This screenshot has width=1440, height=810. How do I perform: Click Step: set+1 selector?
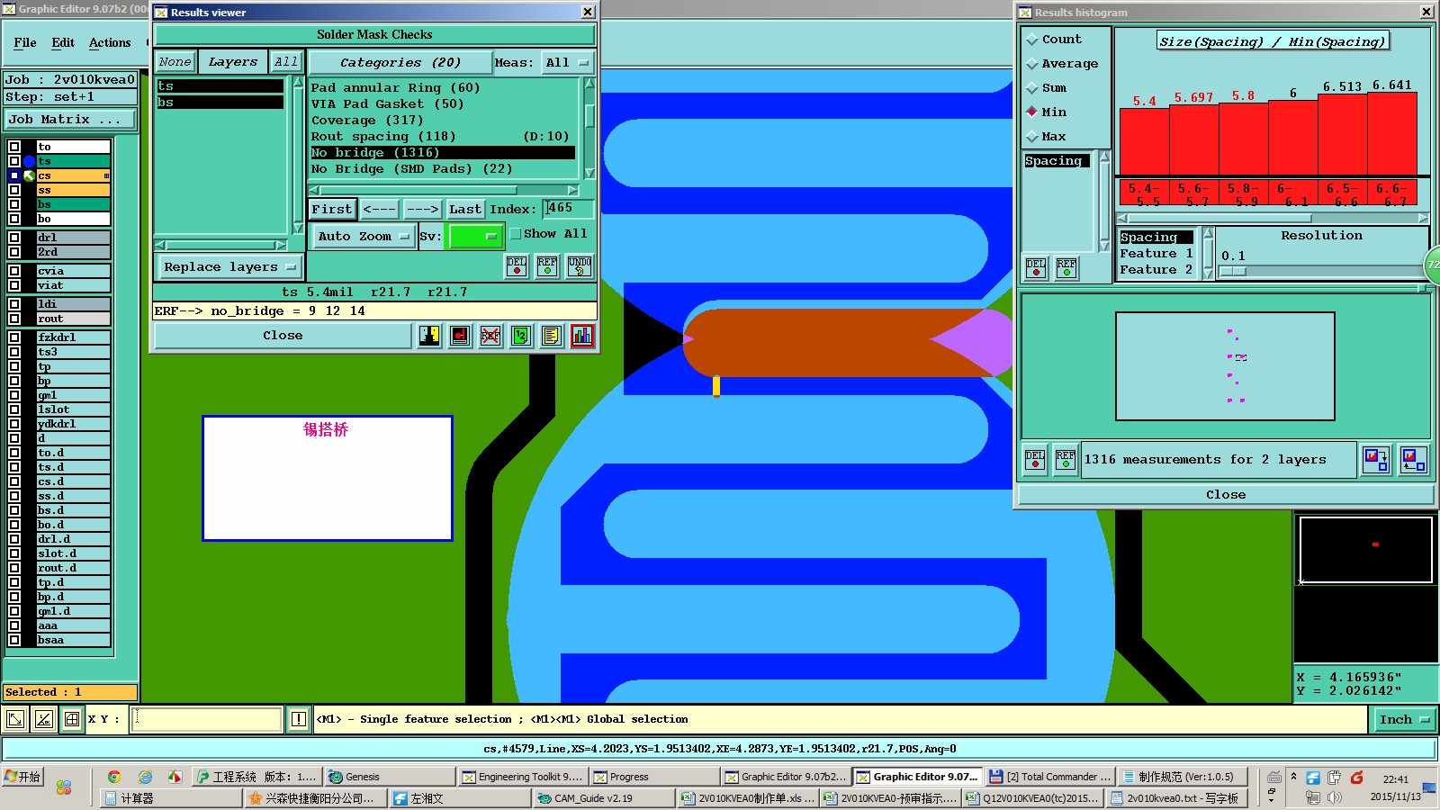tap(70, 96)
